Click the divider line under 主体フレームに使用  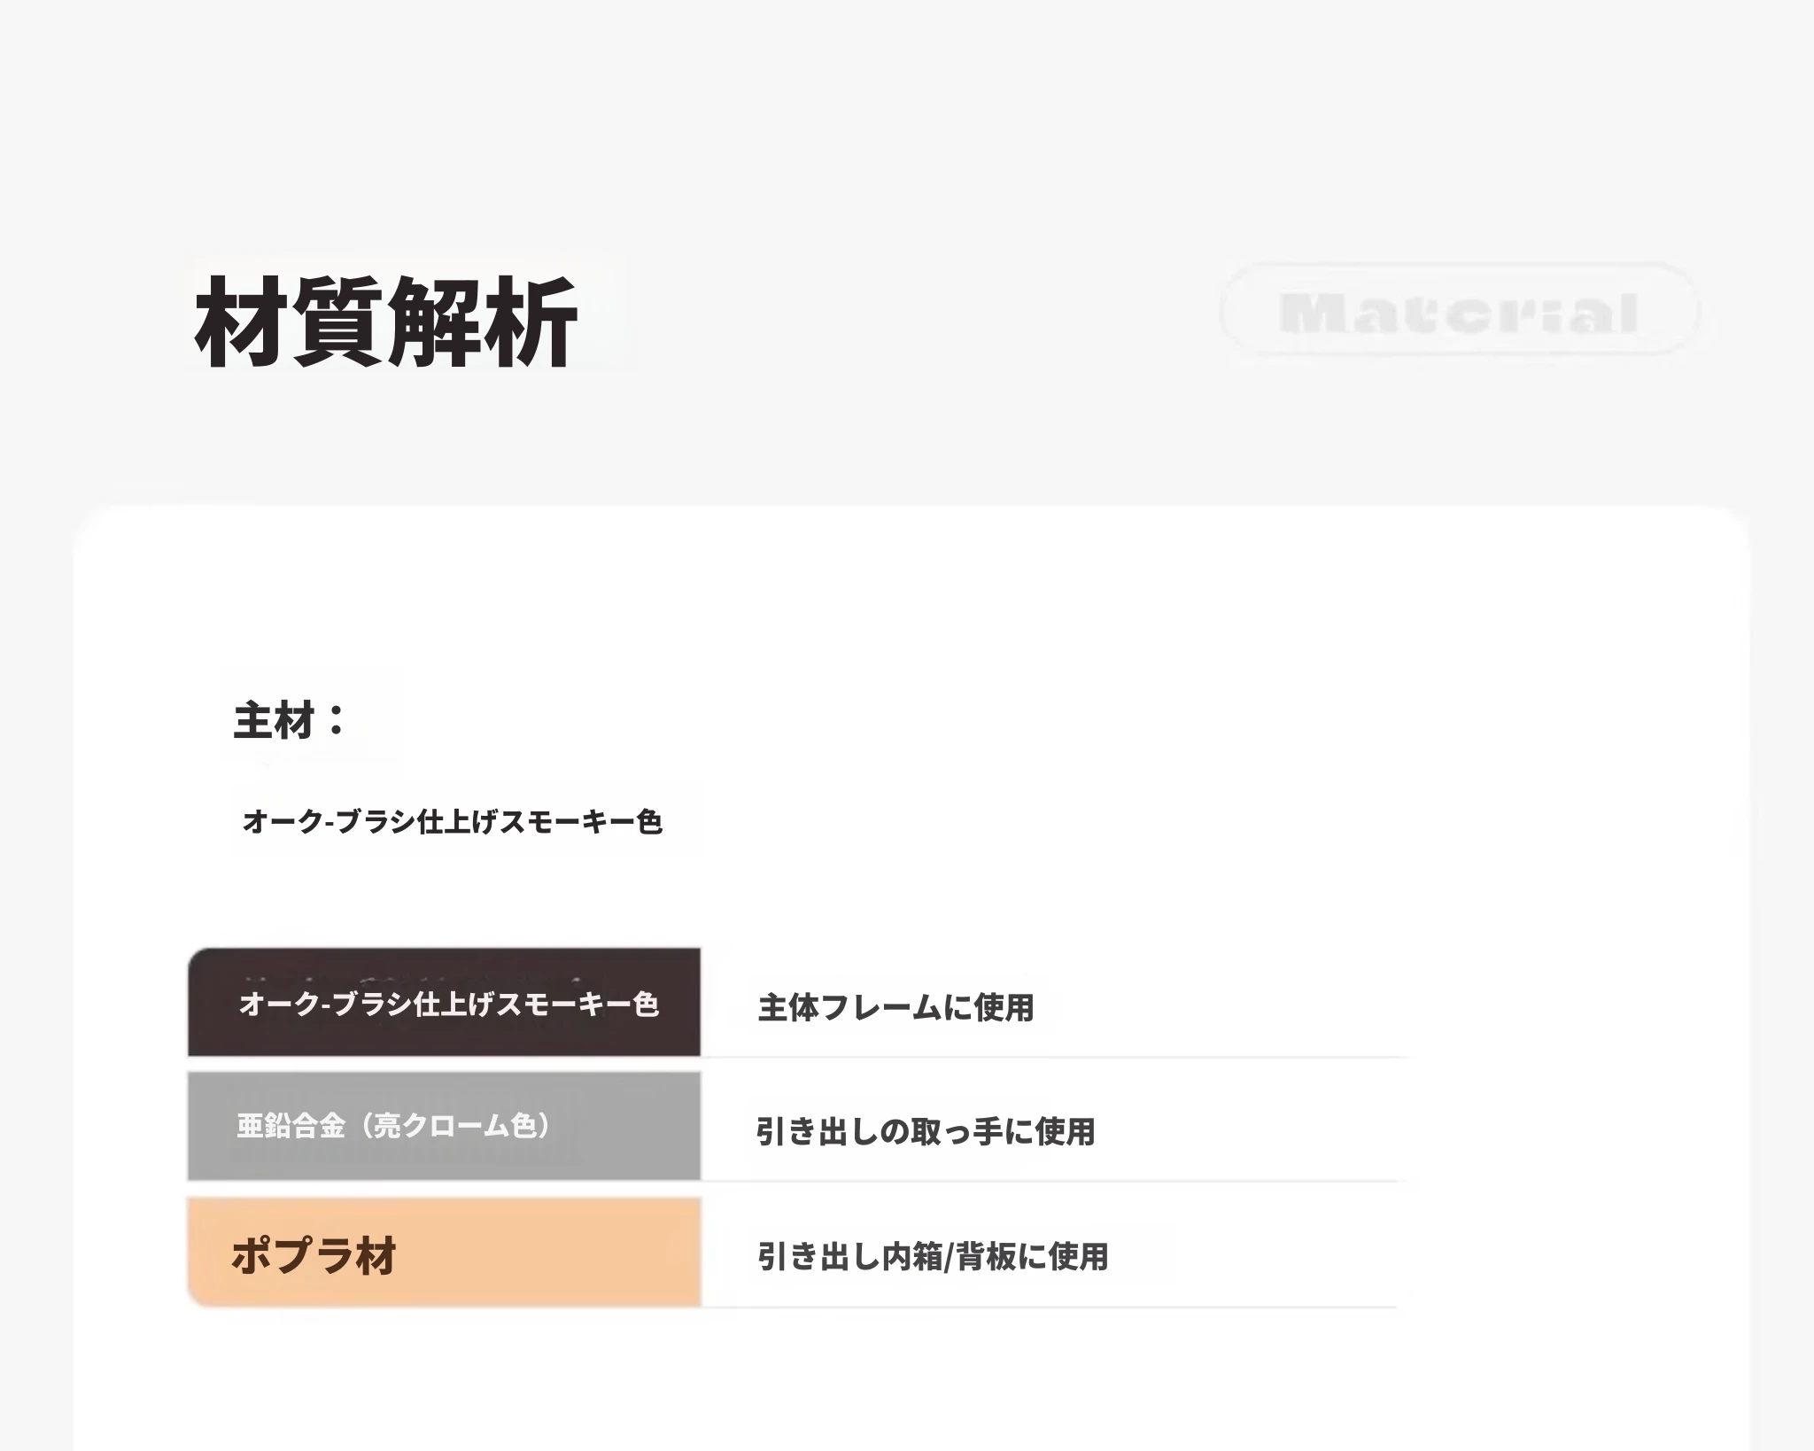click(1054, 1057)
